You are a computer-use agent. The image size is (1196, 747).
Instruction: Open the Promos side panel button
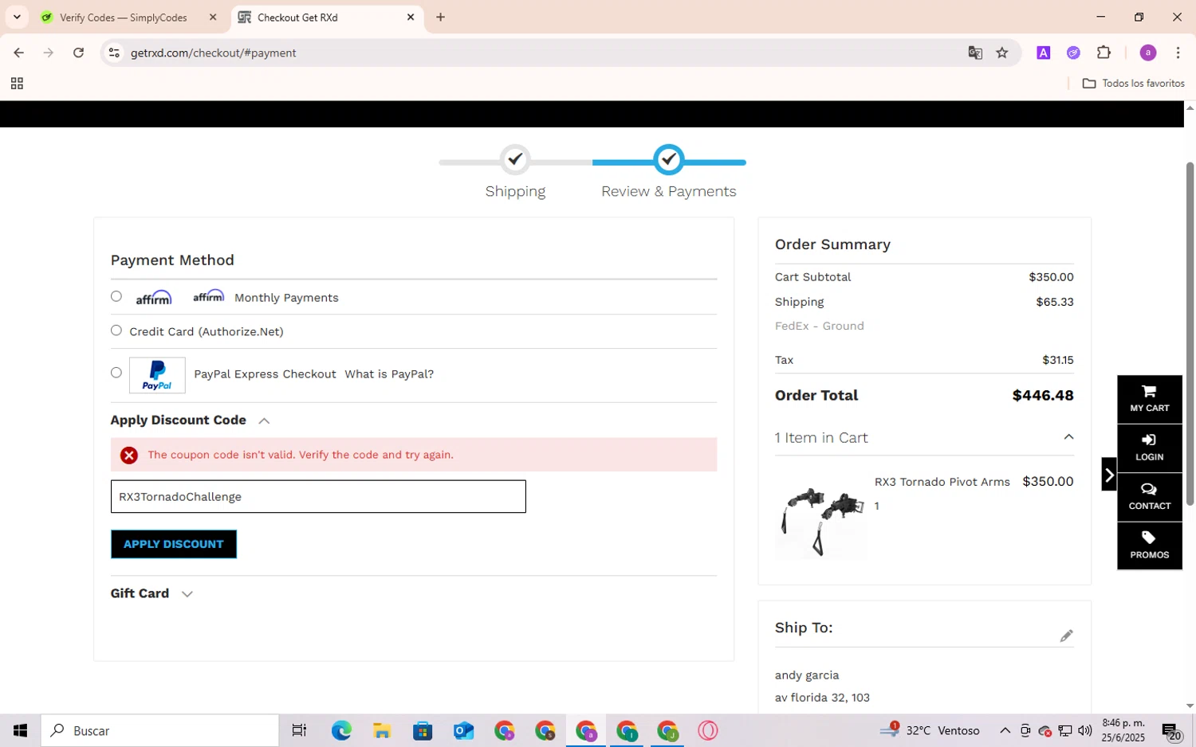1149,546
